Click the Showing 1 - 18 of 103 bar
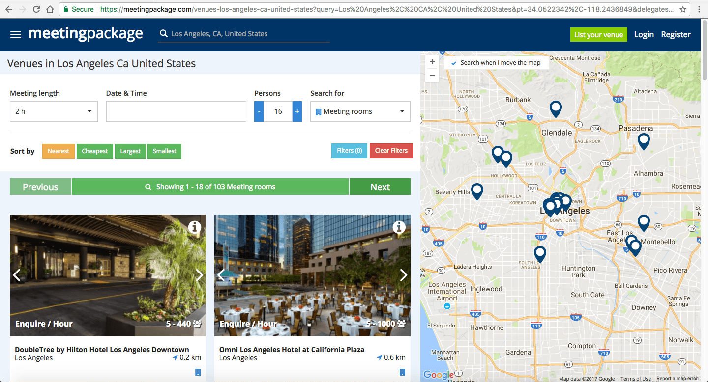The width and height of the screenshot is (708, 382). click(210, 187)
